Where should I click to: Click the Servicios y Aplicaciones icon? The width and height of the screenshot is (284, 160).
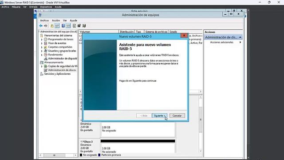pyautogui.click(x=42, y=74)
